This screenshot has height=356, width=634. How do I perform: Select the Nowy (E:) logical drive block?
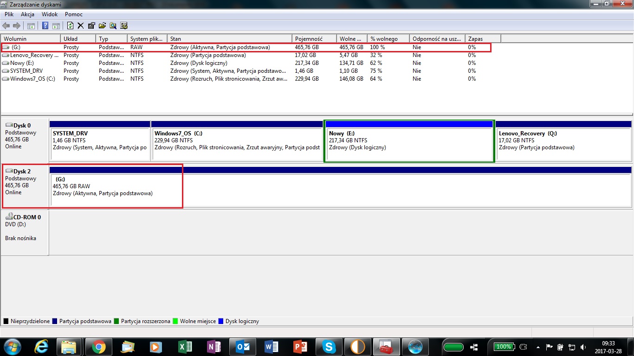pos(409,141)
